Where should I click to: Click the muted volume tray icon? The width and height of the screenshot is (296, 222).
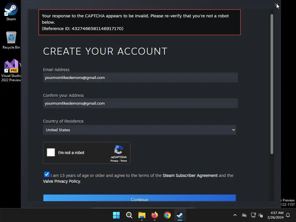point(261,215)
